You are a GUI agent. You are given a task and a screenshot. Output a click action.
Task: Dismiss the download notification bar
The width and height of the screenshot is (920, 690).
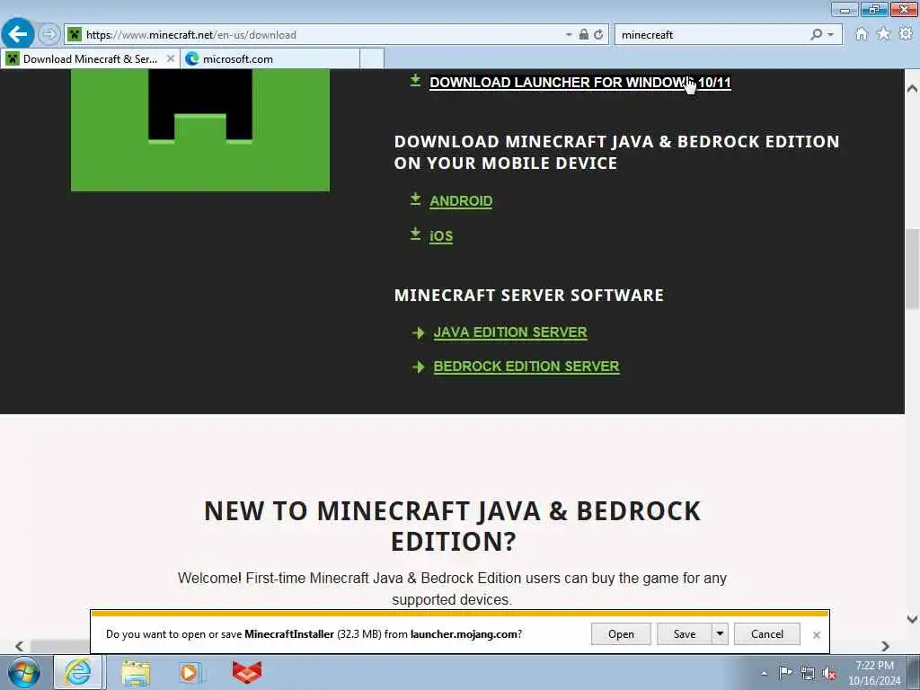pos(816,635)
